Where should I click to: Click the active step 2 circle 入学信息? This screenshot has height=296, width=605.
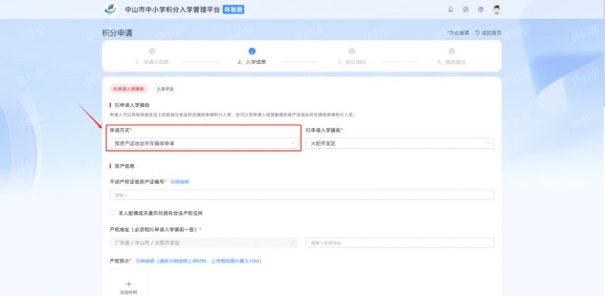[252, 51]
